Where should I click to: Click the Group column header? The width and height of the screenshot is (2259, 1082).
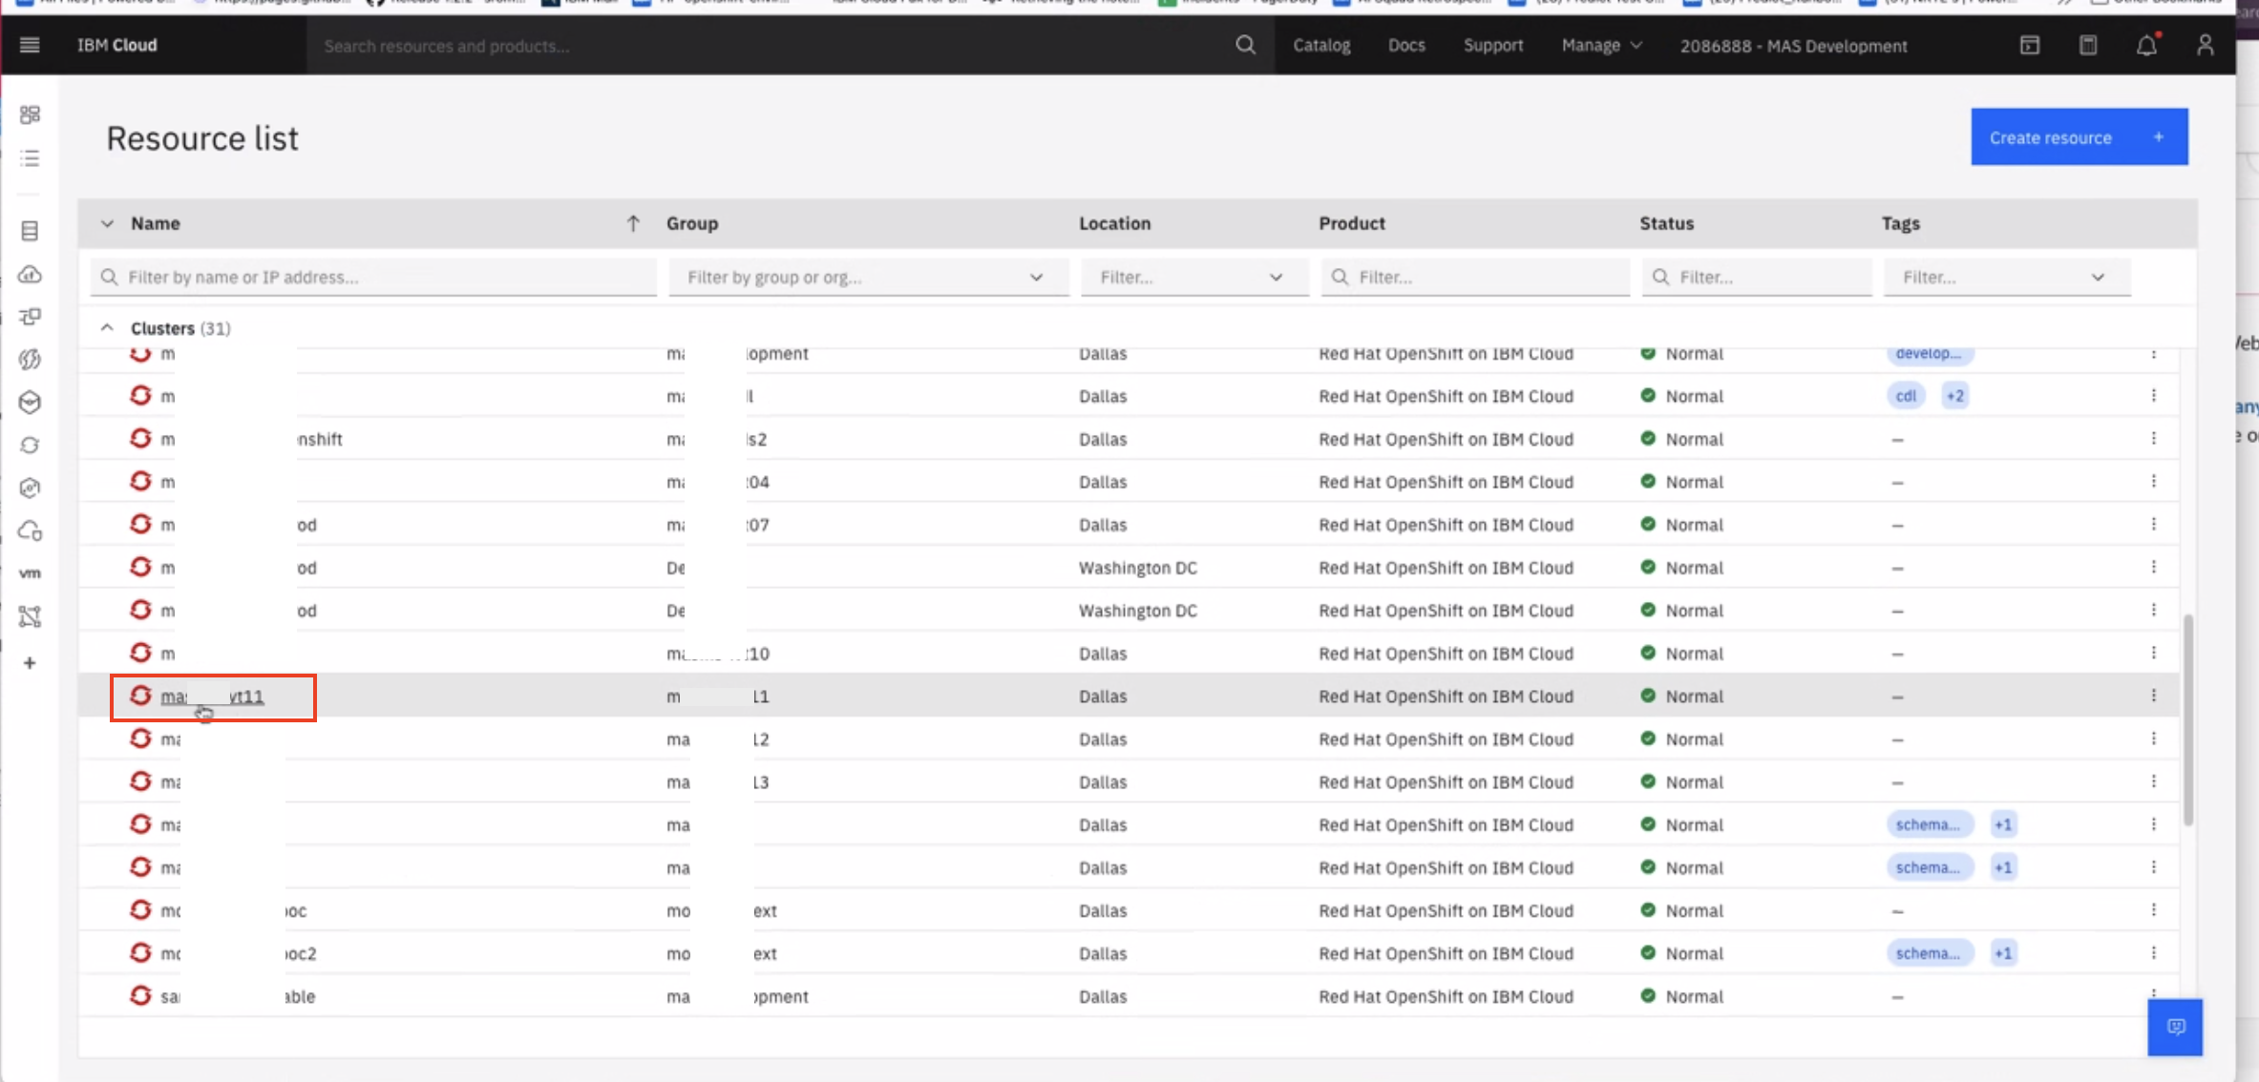click(x=692, y=223)
